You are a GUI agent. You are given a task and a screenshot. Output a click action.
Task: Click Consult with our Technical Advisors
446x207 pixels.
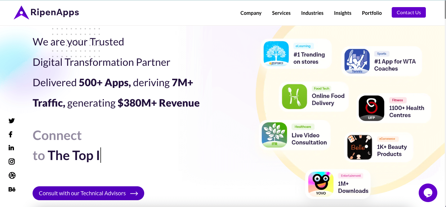pos(88,193)
